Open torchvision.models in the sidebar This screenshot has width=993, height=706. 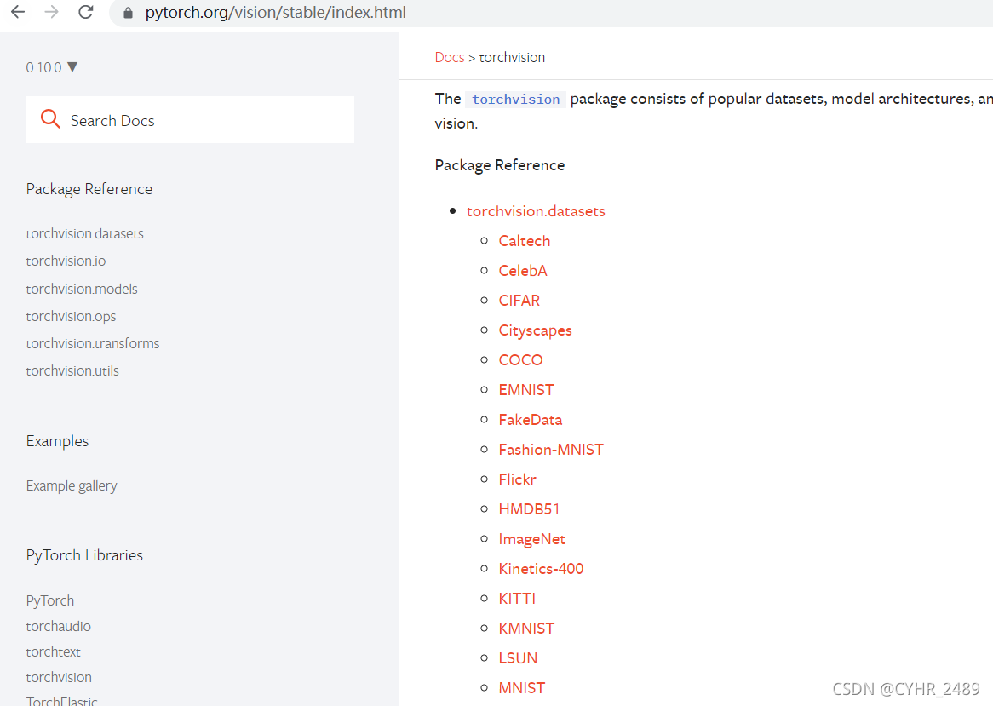(82, 289)
